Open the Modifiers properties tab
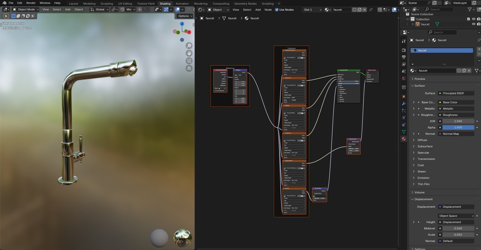This screenshot has height=250, width=481. [404, 103]
